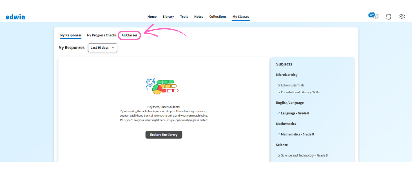Click the Hey there, Super Students! text
This screenshot has height=174, width=412.
[x=164, y=107]
